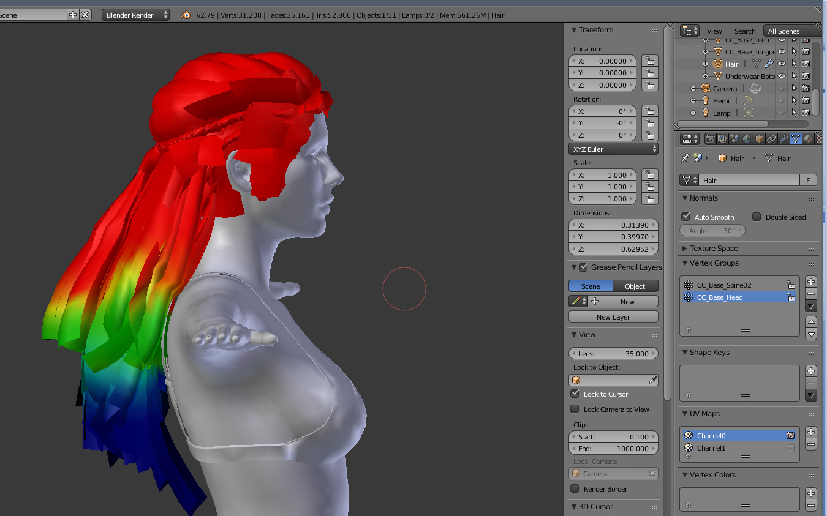
Task: Lock the Location X lock icon
Action: coord(649,61)
